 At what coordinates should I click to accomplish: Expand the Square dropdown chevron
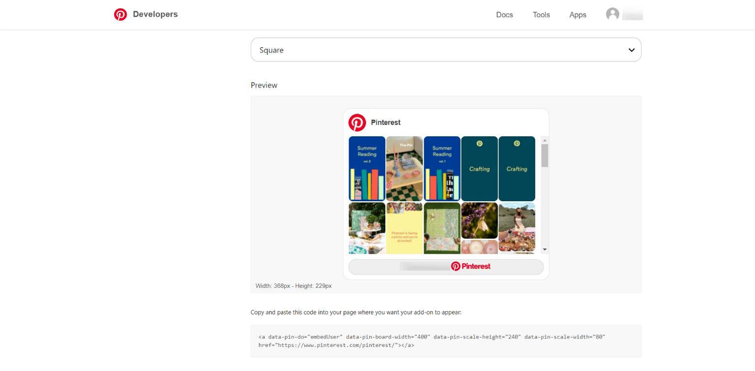pyautogui.click(x=632, y=50)
